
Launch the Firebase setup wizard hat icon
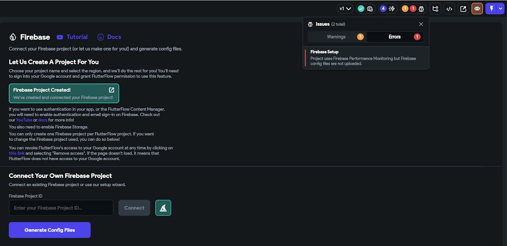pos(163,208)
